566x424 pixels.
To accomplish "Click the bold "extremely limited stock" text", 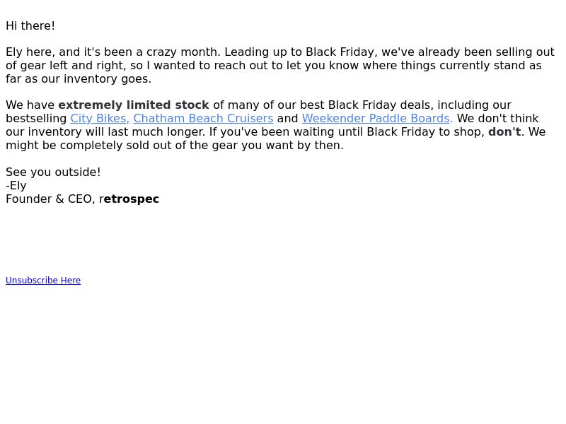I will (x=134, y=105).
